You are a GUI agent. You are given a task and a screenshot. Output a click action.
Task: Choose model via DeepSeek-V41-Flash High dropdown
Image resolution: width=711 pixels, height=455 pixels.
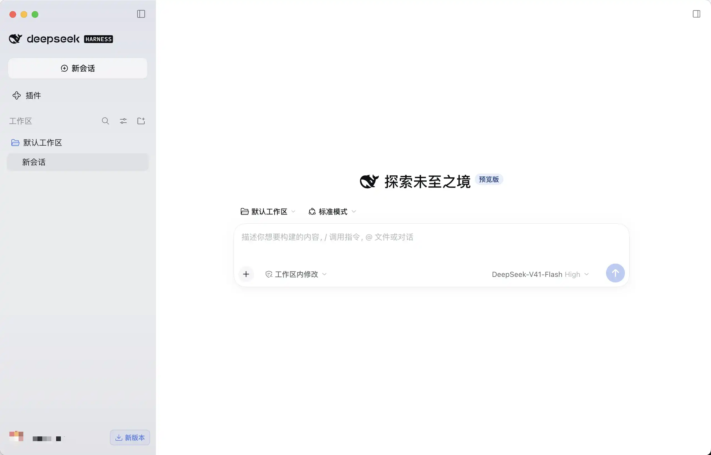pyautogui.click(x=540, y=274)
